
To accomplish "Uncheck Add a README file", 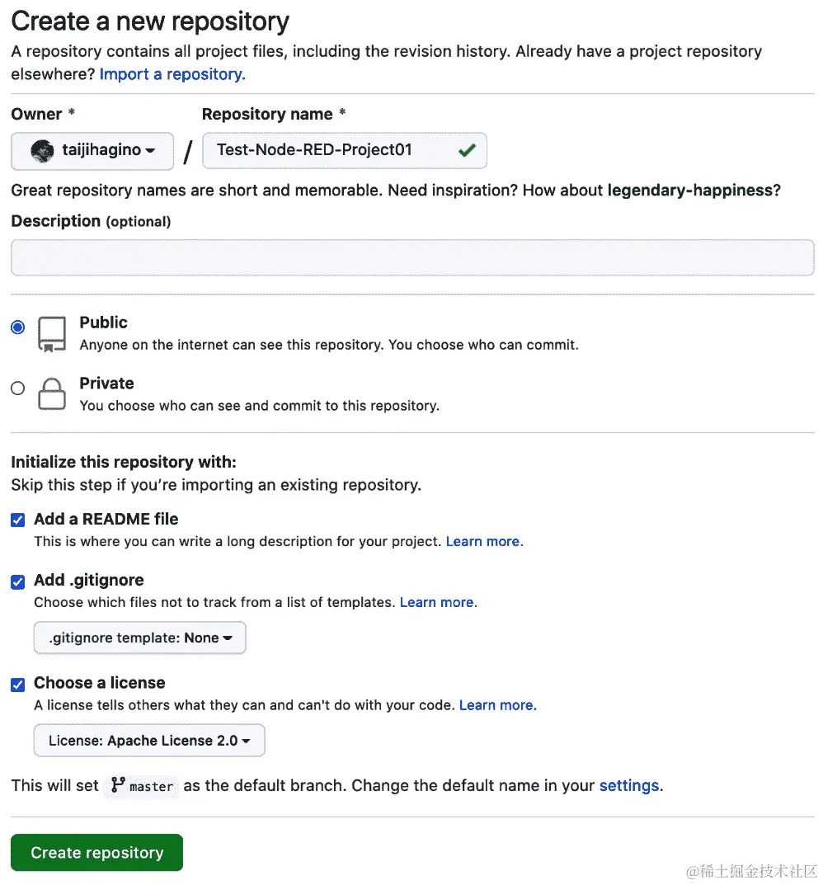I will (x=17, y=520).
